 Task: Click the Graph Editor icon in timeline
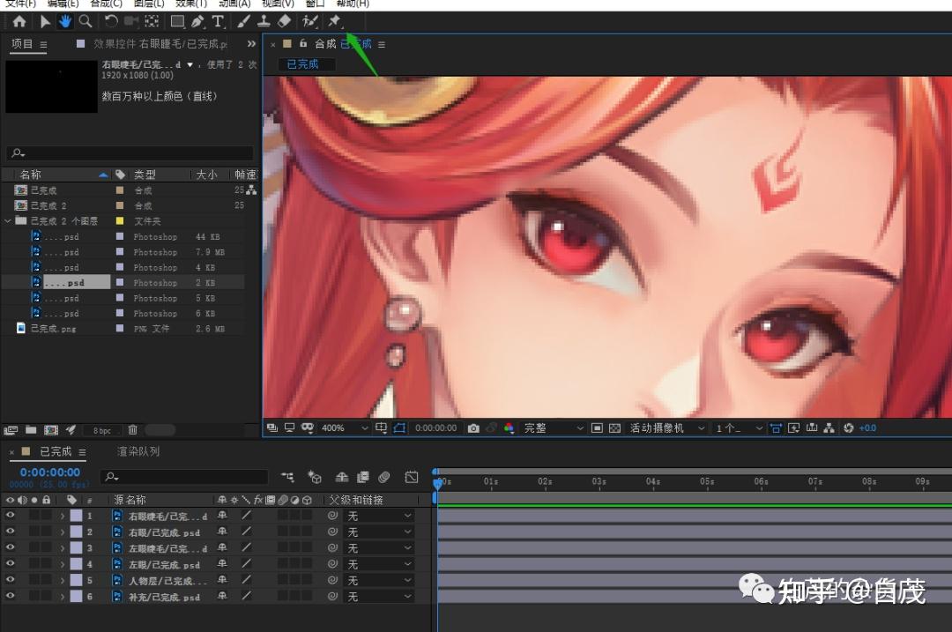[x=411, y=477]
